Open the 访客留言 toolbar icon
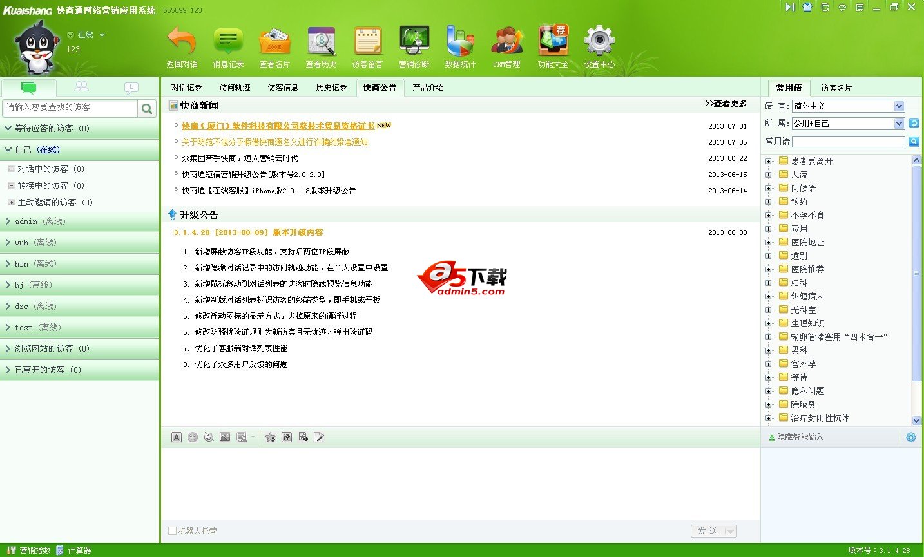 pos(367,45)
